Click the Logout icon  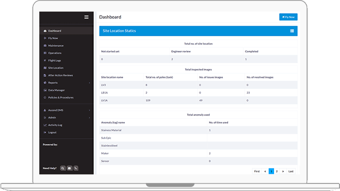[x=45, y=132]
